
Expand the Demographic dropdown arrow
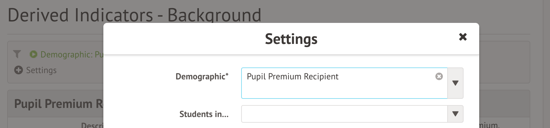pyautogui.click(x=455, y=83)
